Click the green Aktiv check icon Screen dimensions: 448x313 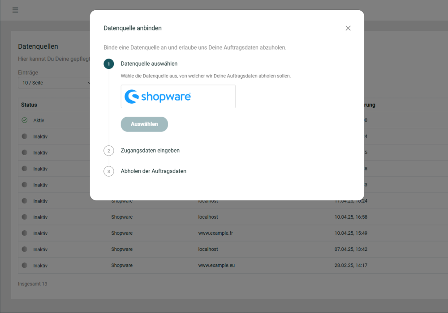[x=25, y=120]
